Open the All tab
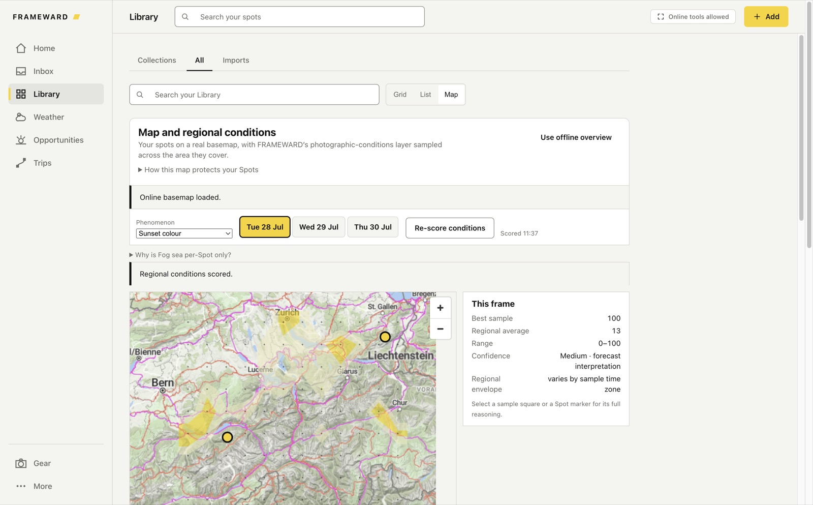This screenshot has width=813, height=505. click(x=199, y=60)
